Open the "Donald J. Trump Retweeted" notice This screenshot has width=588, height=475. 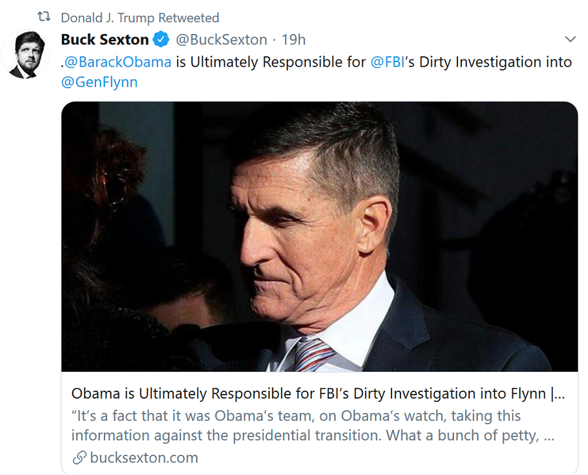coord(140,18)
